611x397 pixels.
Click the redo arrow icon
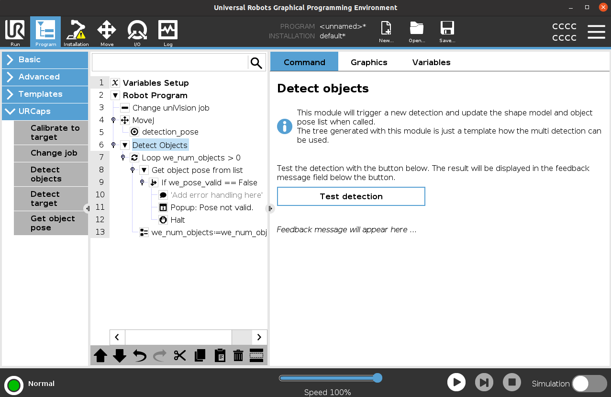[160, 355]
